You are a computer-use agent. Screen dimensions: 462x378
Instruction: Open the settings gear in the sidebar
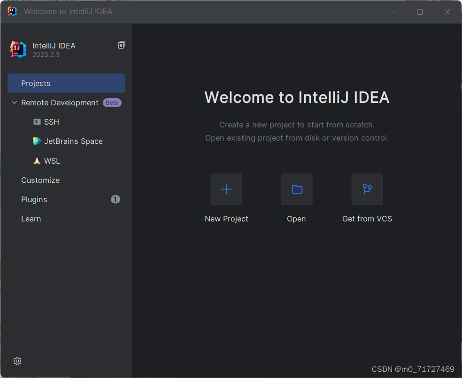click(17, 361)
